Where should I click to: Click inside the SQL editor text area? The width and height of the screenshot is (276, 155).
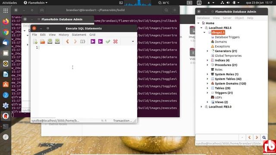tap(88, 82)
